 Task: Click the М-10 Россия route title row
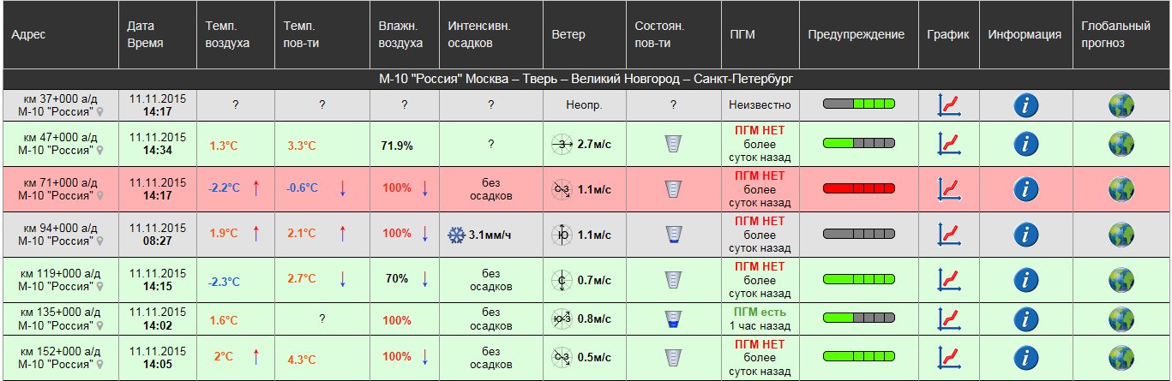(x=586, y=79)
